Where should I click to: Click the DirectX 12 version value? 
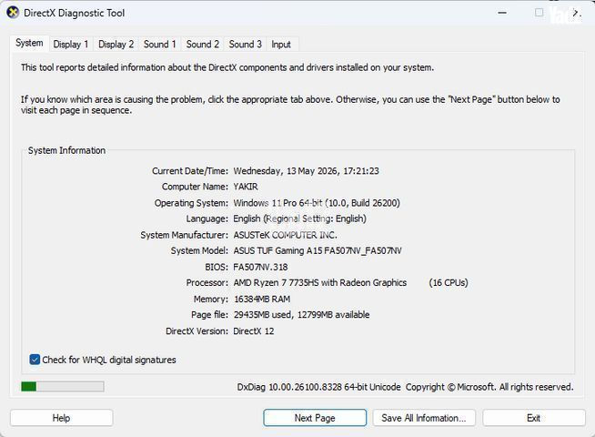point(254,331)
